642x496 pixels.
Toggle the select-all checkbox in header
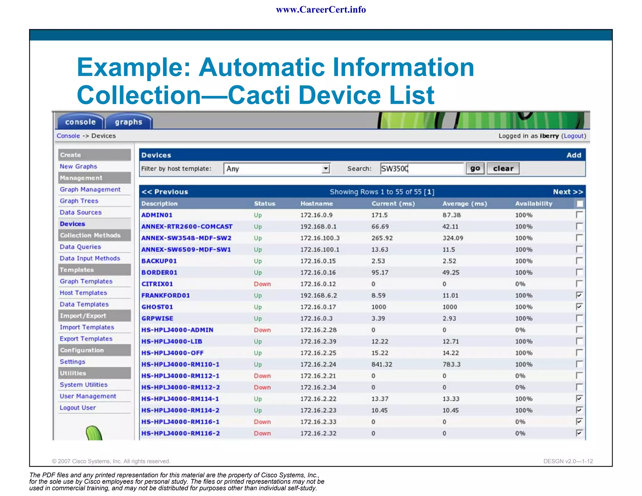(580, 204)
